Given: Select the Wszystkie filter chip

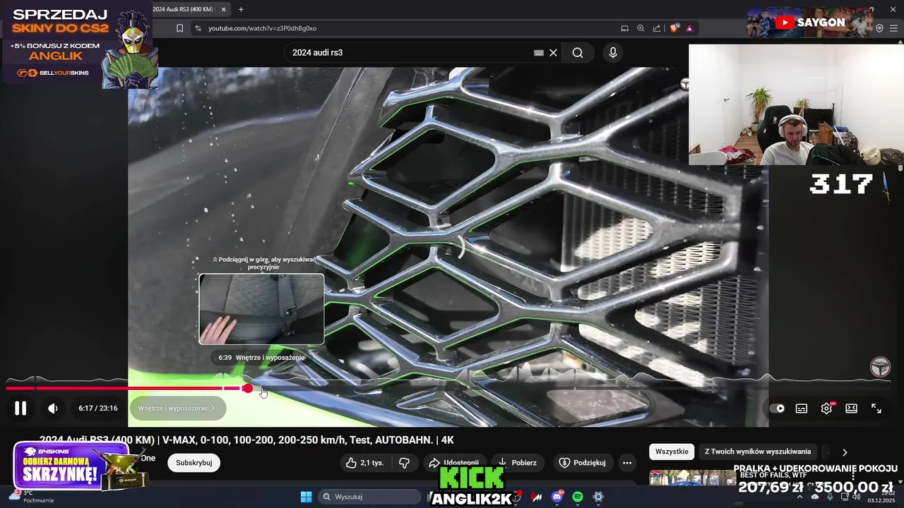Looking at the screenshot, I should (672, 452).
